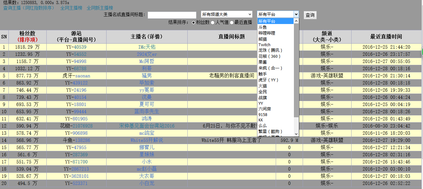This screenshot has height=189, width=423.
Task: Focus the 主播名或直播间标题 search field
Action: [172, 15]
